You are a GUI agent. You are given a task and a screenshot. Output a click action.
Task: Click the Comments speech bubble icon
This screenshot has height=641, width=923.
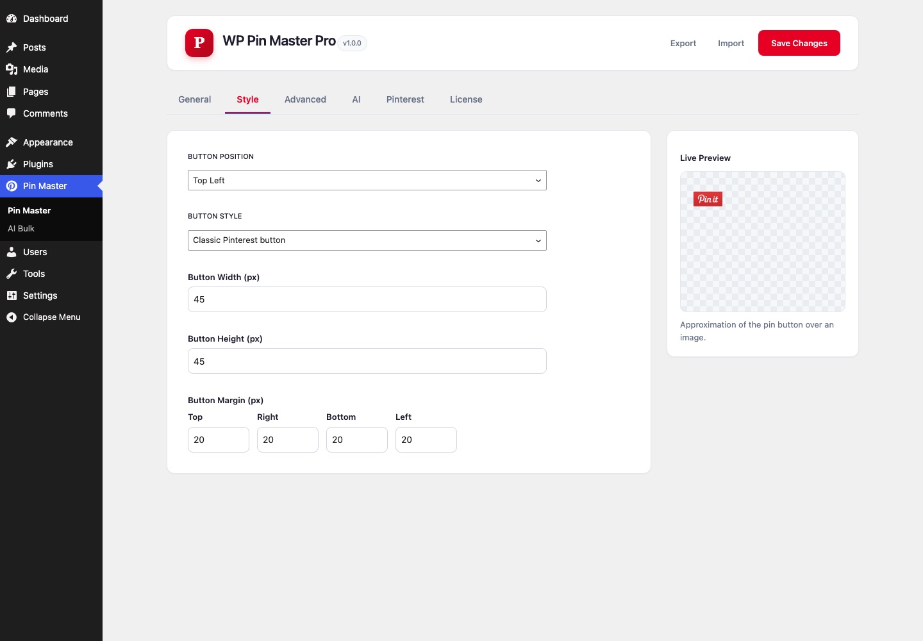click(12, 113)
